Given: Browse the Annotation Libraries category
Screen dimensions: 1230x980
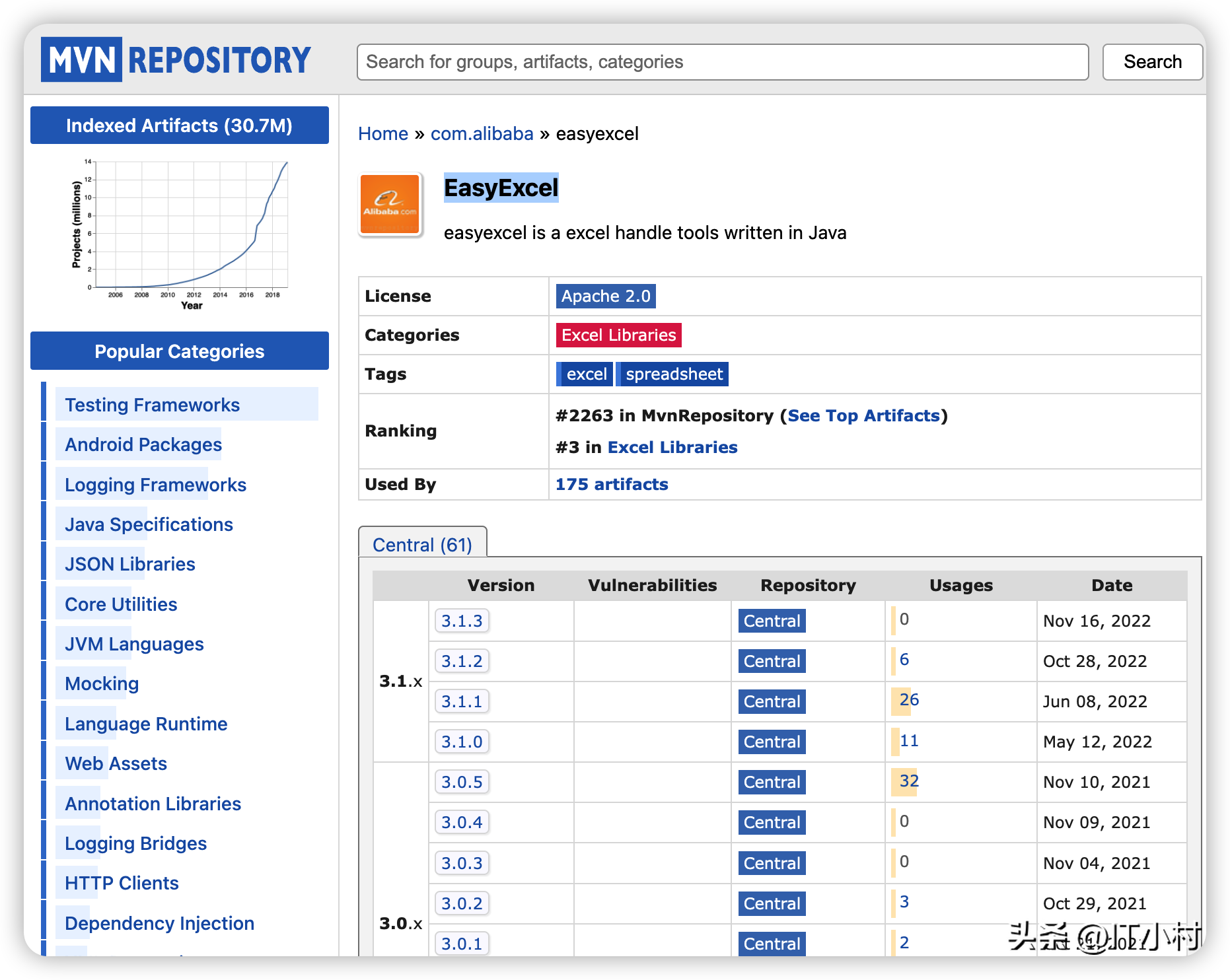Looking at the screenshot, I should tap(153, 804).
